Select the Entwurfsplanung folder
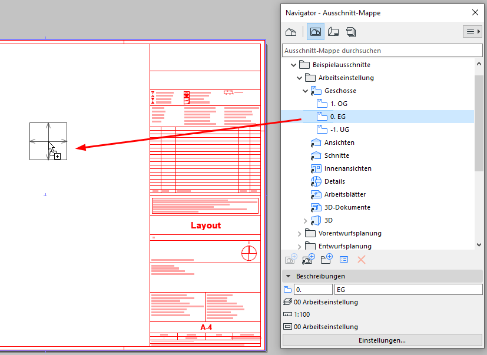The height and width of the screenshot is (355, 487). tap(344, 247)
